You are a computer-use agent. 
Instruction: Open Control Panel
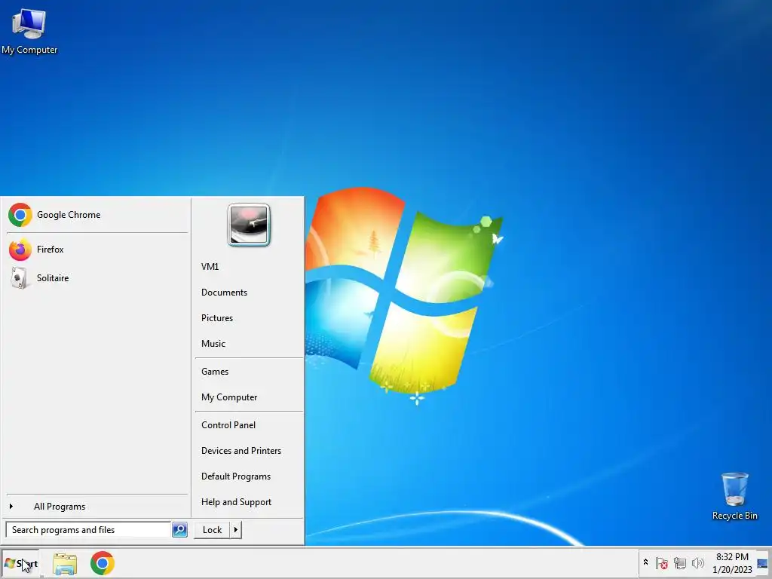tap(249, 424)
